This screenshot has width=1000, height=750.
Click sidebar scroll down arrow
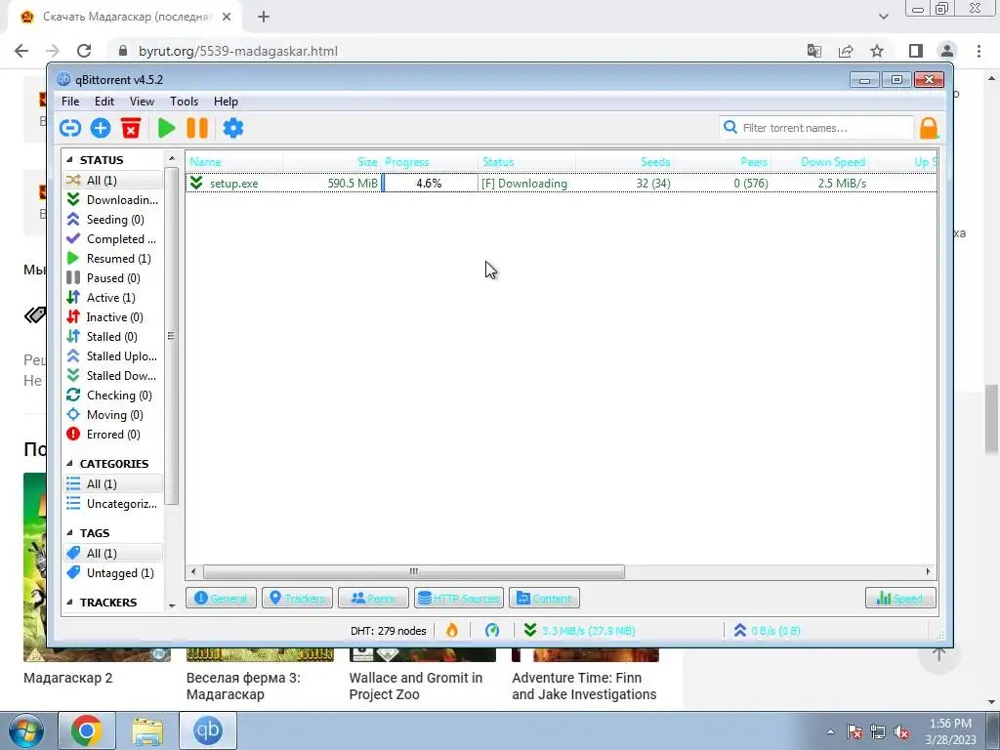tap(172, 605)
